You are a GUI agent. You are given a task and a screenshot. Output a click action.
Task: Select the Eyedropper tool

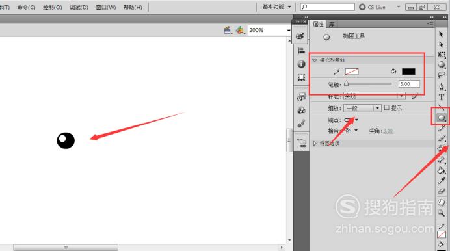click(442, 181)
